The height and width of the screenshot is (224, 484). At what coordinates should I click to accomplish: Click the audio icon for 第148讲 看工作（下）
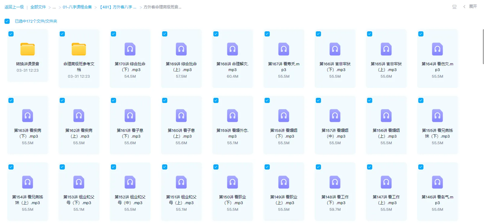coord(335,182)
